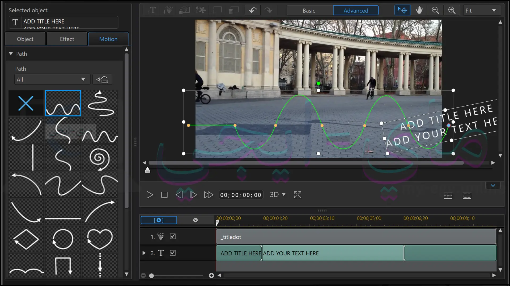Toggle checkbox for layer 2 ADD TITLE HERE

click(x=173, y=253)
